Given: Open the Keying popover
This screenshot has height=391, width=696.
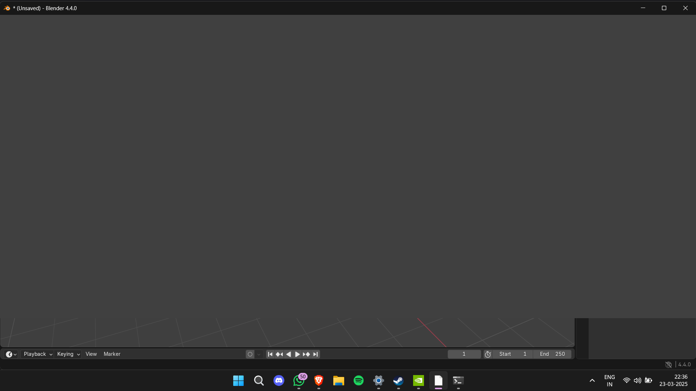Looking at the screenshot, I should click(68, 354).
